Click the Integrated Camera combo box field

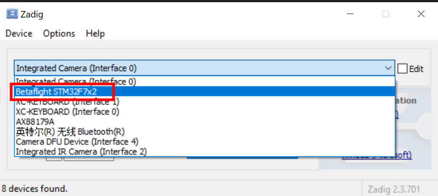point(204,68)
